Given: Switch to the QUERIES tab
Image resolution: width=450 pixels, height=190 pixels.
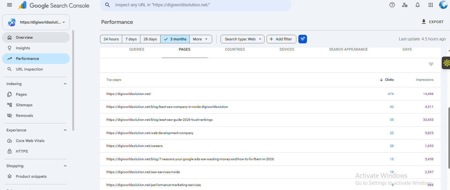Looking at the screenshot, I should (137, 50).
